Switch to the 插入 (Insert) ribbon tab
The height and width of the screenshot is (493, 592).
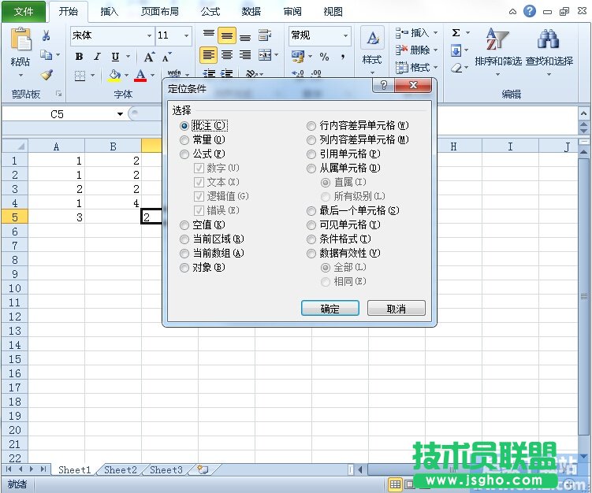110,12
